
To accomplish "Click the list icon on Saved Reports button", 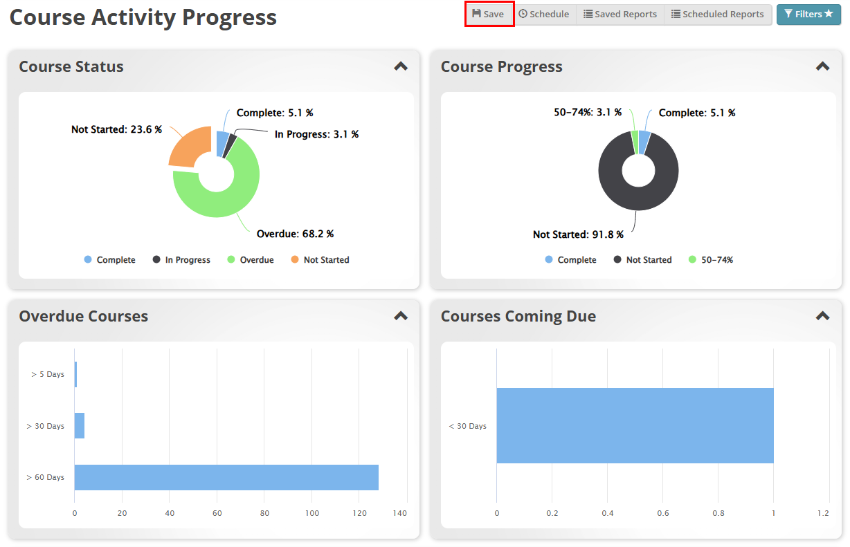I will [x=587, y=14].
